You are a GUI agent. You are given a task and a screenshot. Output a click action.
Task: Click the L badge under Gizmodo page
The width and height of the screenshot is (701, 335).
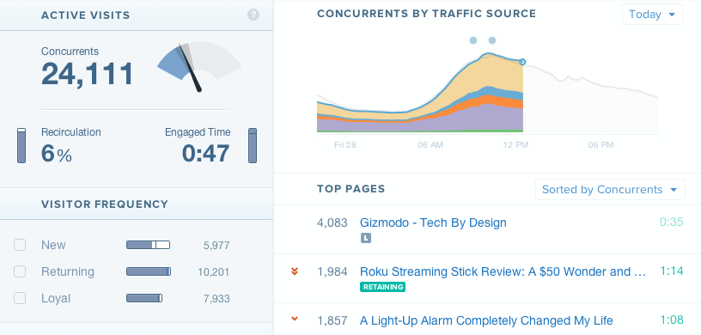(x=366, y=239)
